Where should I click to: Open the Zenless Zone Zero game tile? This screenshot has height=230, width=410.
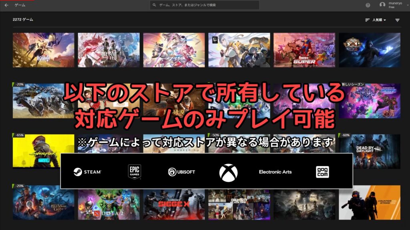click(x=239, y=50)
